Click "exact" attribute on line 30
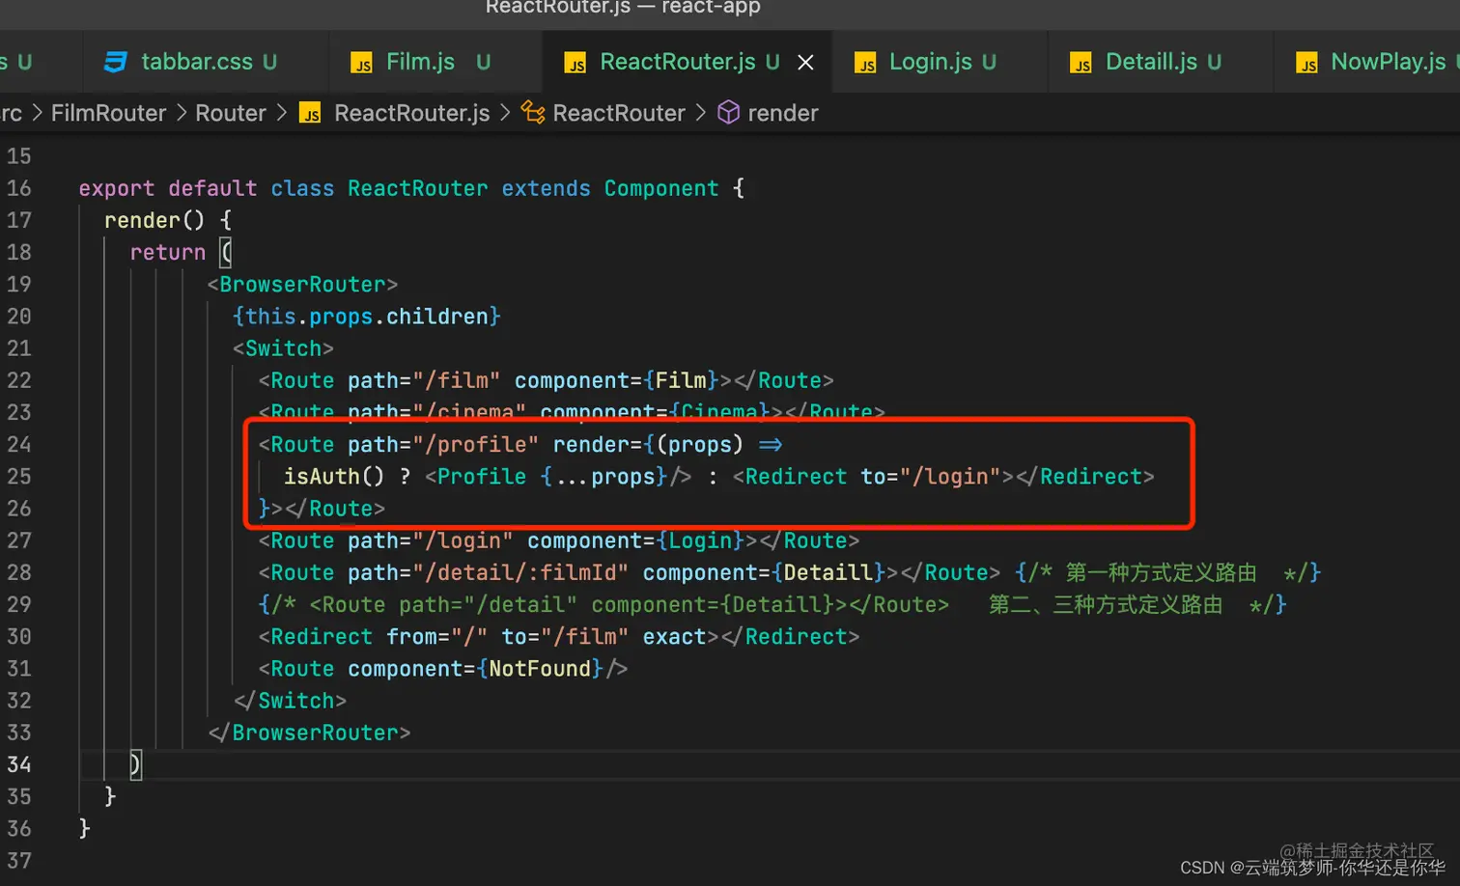 pyautogui.click(x=675, y=636)
